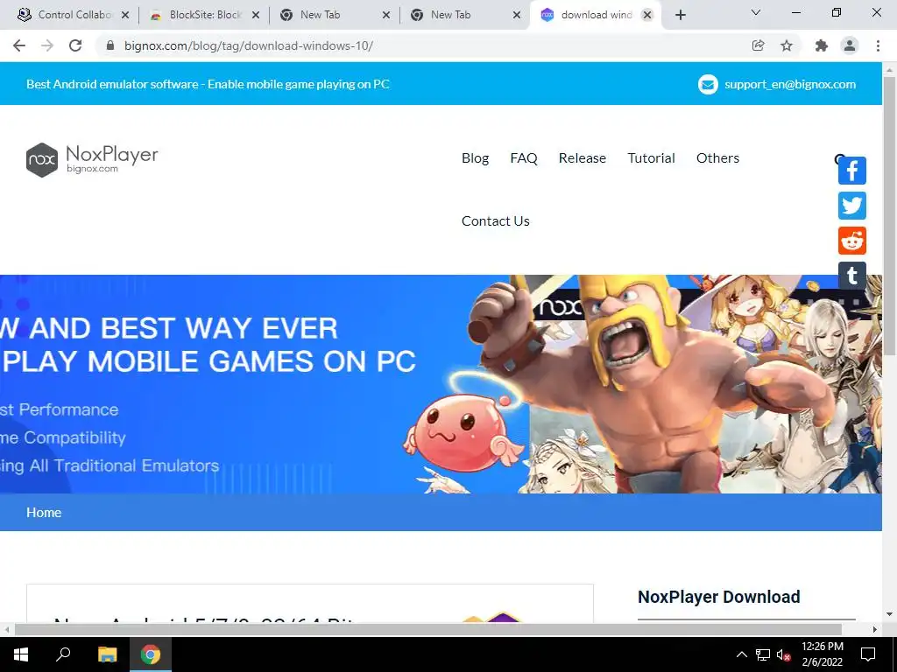Click the hero banner image

click(x=441, y=384)
